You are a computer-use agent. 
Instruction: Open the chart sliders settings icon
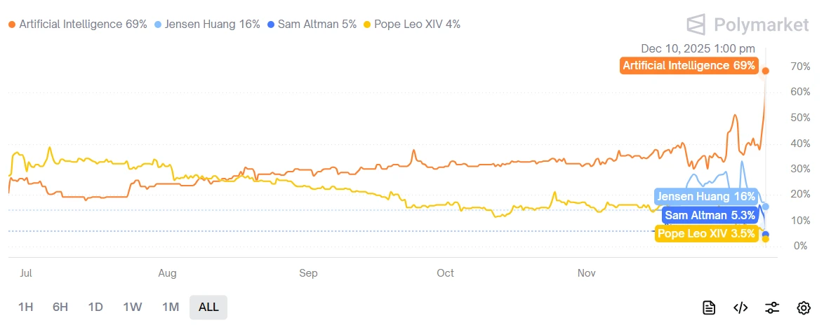tap(772, 307)
